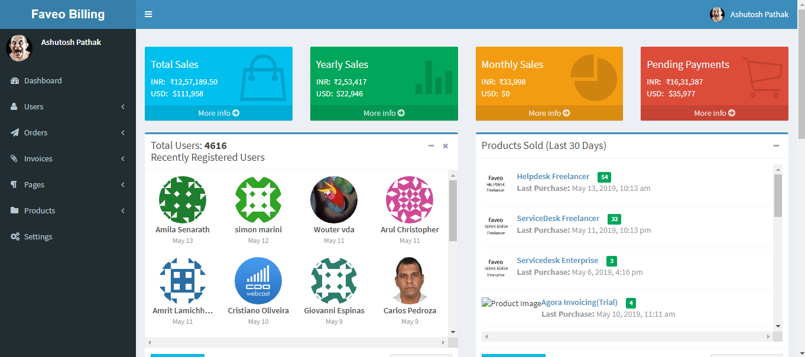Open More info under Total Sales
Viewport: 805px width, 357px height.
click(218, 113)
